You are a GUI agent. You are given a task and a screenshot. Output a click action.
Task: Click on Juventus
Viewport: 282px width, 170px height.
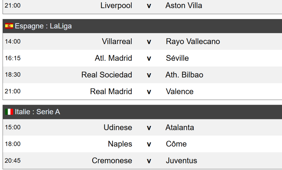coord(181,161)
